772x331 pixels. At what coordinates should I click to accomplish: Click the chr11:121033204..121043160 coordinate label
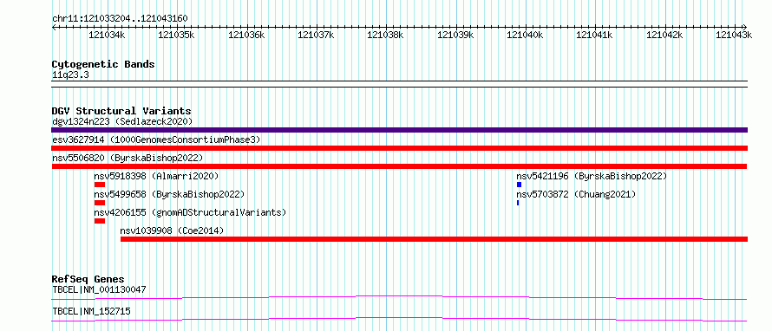(x=120, y=18)
